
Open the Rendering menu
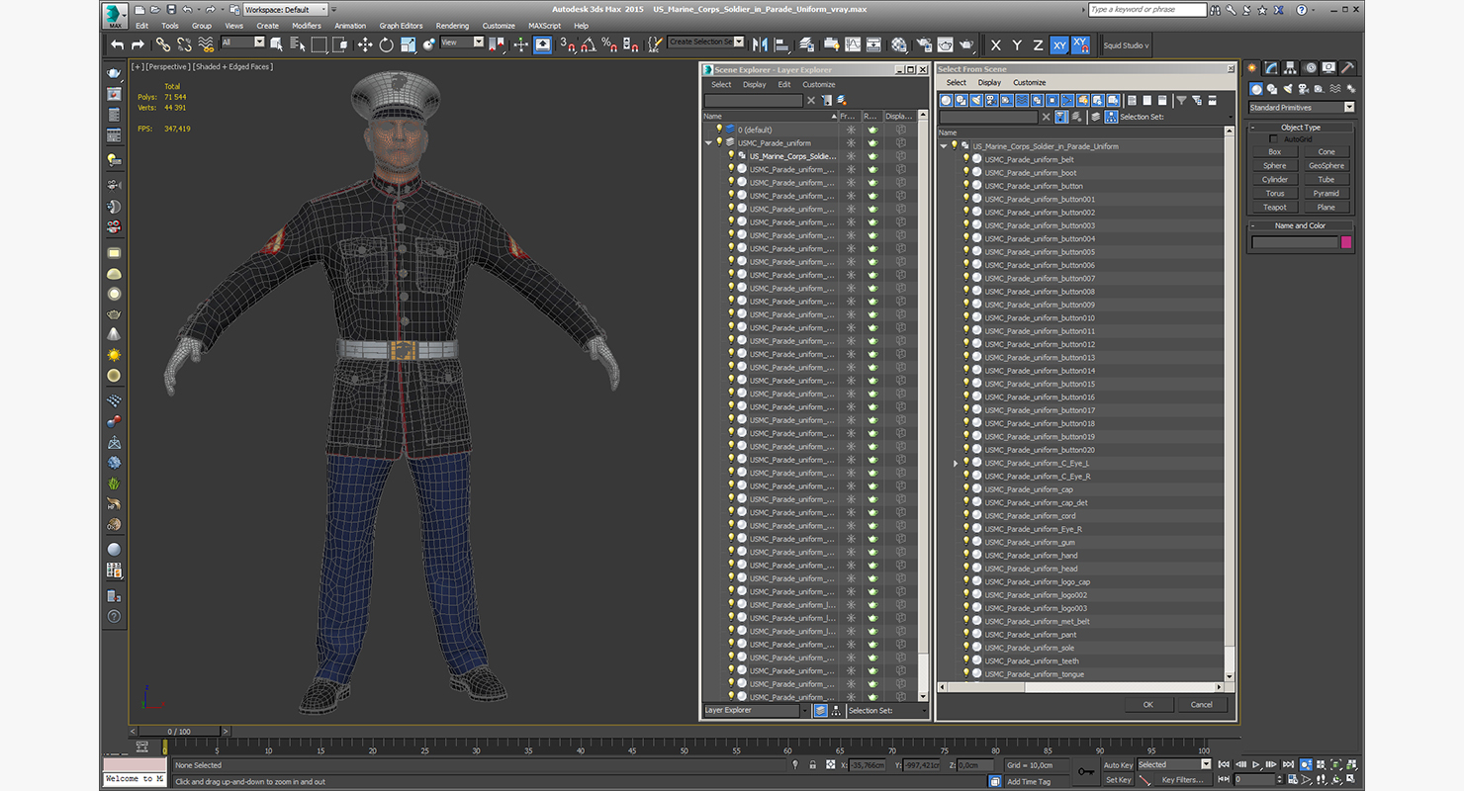452,26
